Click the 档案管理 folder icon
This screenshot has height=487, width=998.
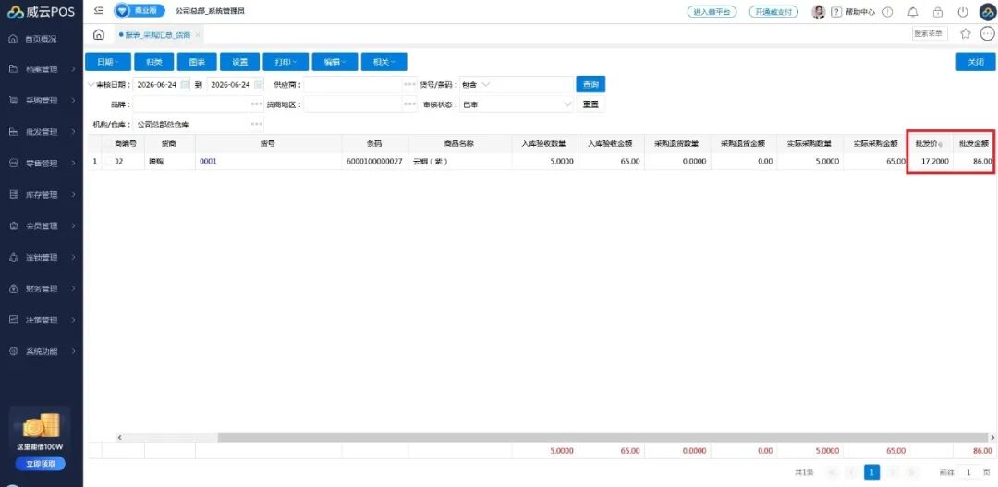[13, 68]
